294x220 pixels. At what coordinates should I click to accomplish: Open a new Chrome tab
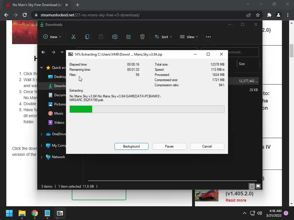click(x=78, y=5)
